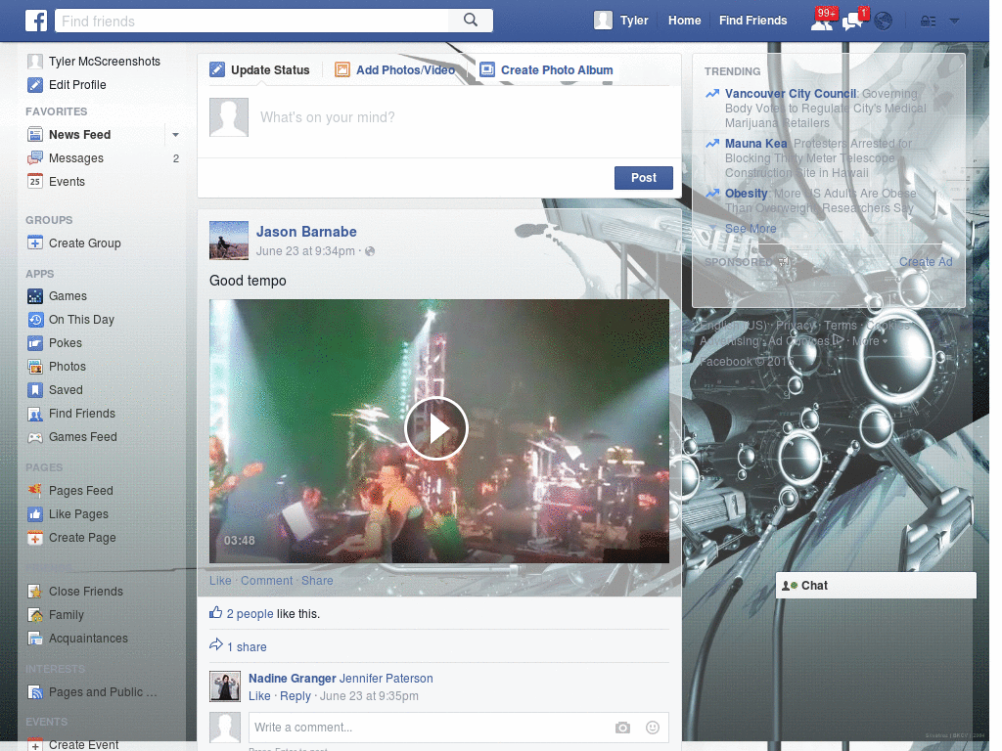Click the Pages Feed icon
The image size is (1002, 751).
35,491
